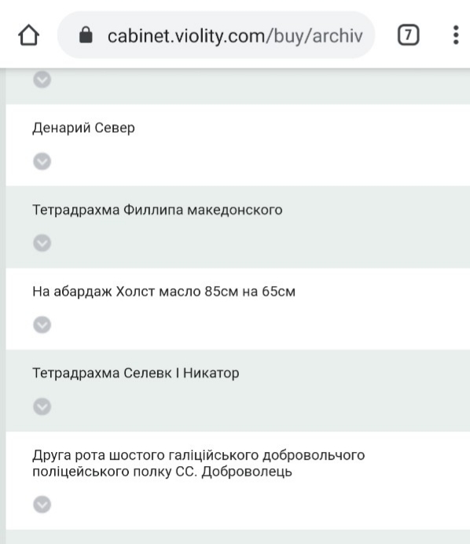Tap the padlock site security icon
Image resolution: width=470 pixels, height=544 pixels.
point(86,35)
